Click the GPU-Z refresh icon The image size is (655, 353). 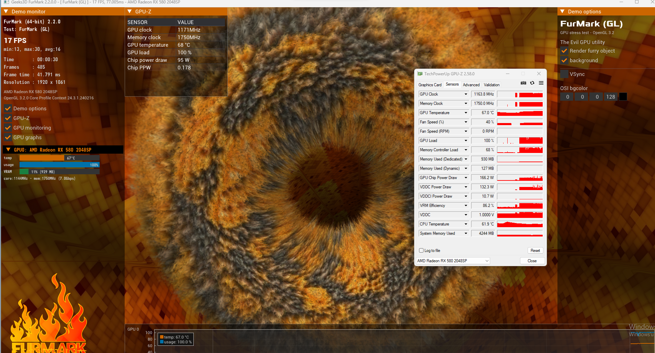pyautogui.click(x=532, y=83)
